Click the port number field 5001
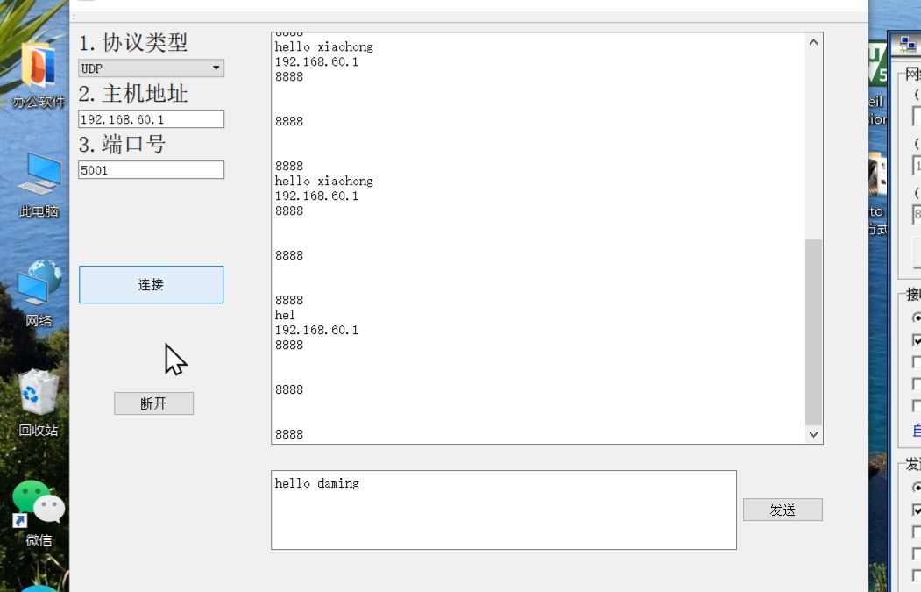Image resolution: width=921 pixels, height=592 pixels. pyautogui.click(x=151, y=170)
